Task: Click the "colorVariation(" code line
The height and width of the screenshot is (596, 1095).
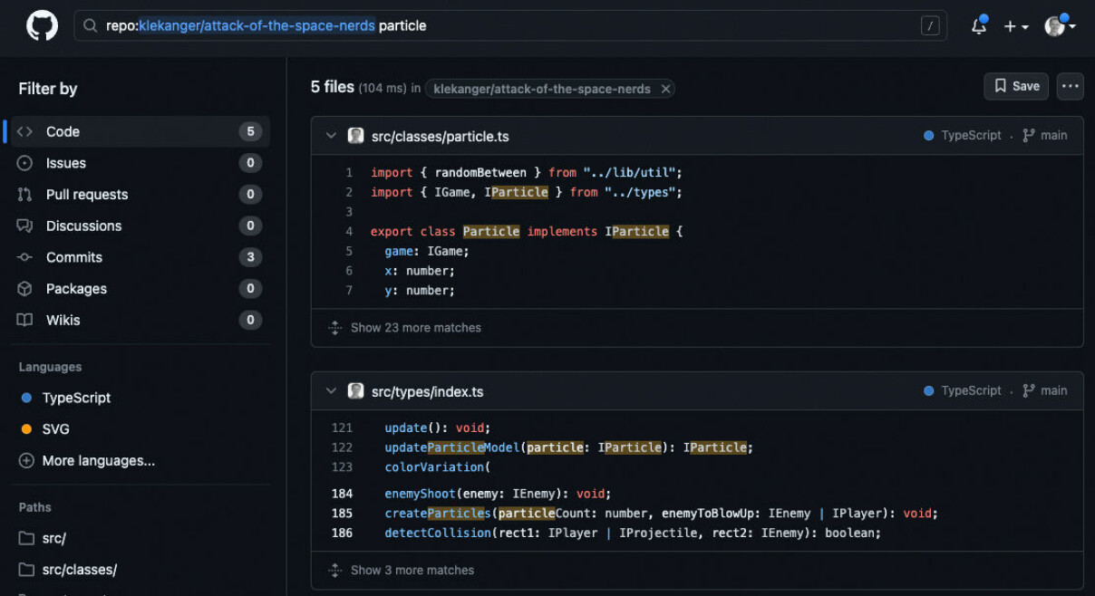Action: (x=437, y=467)
